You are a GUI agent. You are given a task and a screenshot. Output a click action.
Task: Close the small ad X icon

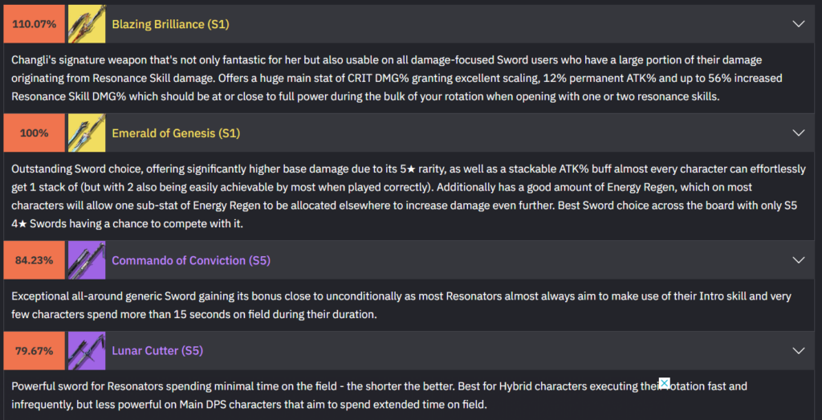coord(664,382)
